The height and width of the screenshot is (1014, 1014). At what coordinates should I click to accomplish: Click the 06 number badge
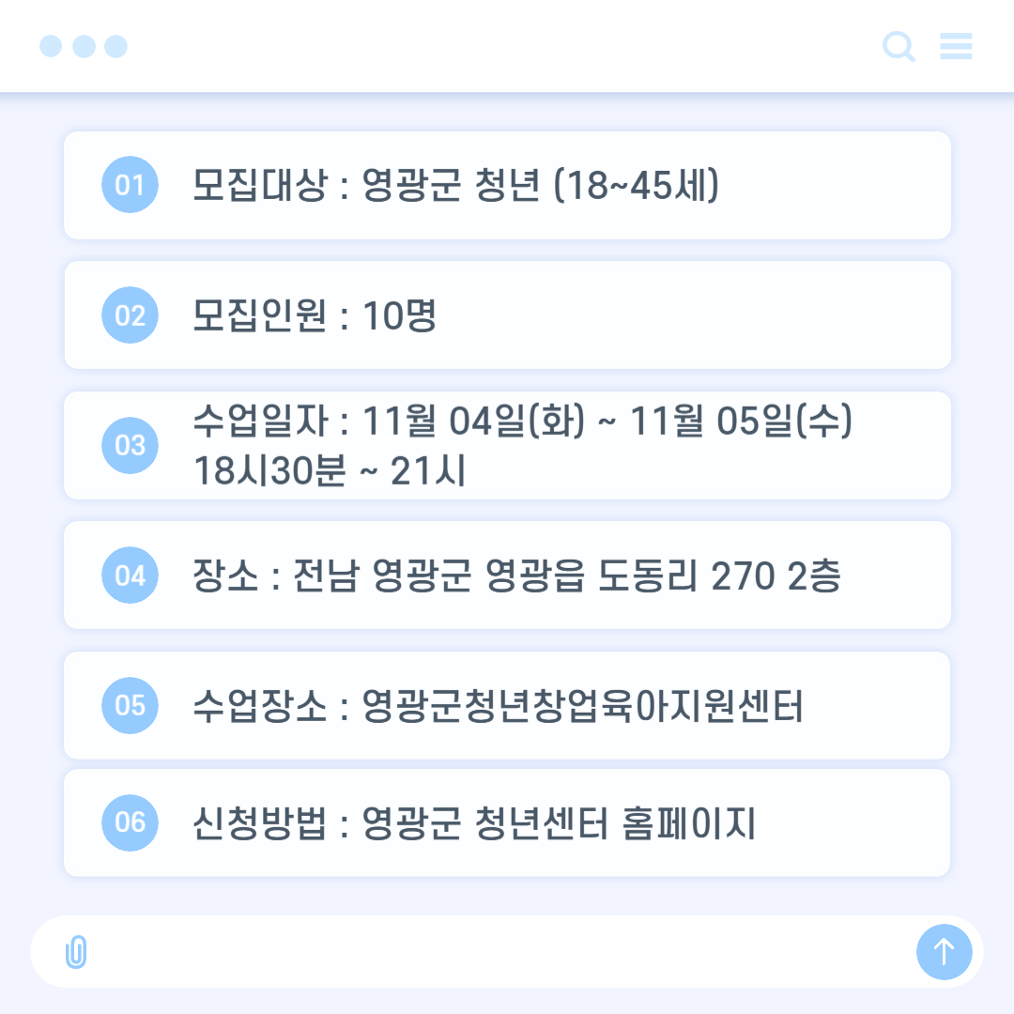pyautogui.click(x=130, y=822)
